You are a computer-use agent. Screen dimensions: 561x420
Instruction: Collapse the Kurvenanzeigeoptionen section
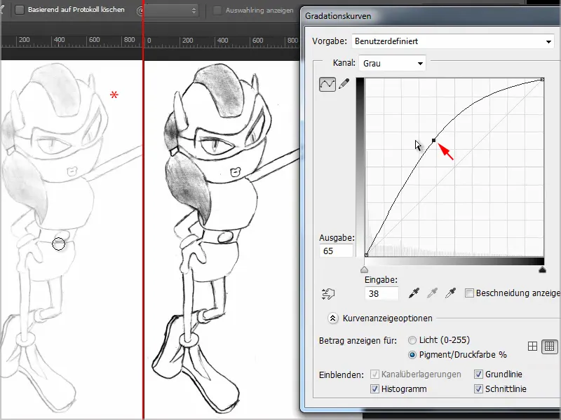pyautogui.click(x=332, y=318)
